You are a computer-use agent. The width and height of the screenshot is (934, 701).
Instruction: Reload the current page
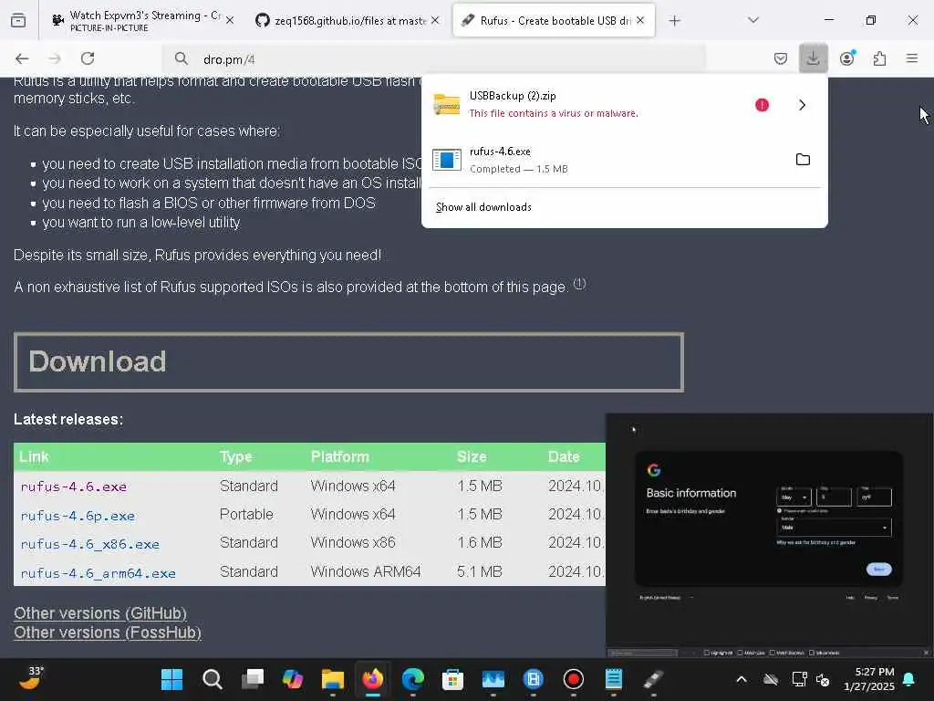coord(88,58)
